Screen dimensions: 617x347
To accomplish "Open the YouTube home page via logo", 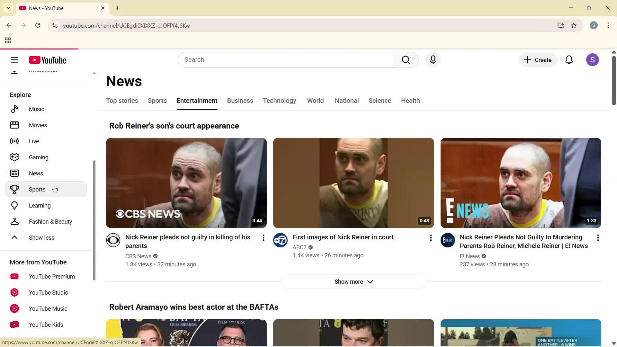I will (48, 60).
